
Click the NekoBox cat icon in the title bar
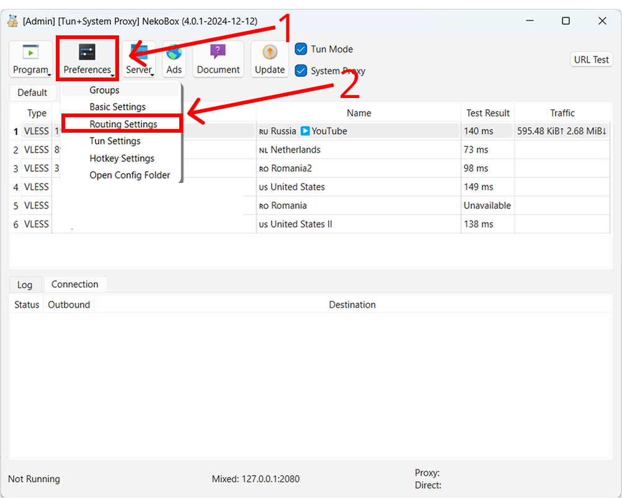(12, 20)
